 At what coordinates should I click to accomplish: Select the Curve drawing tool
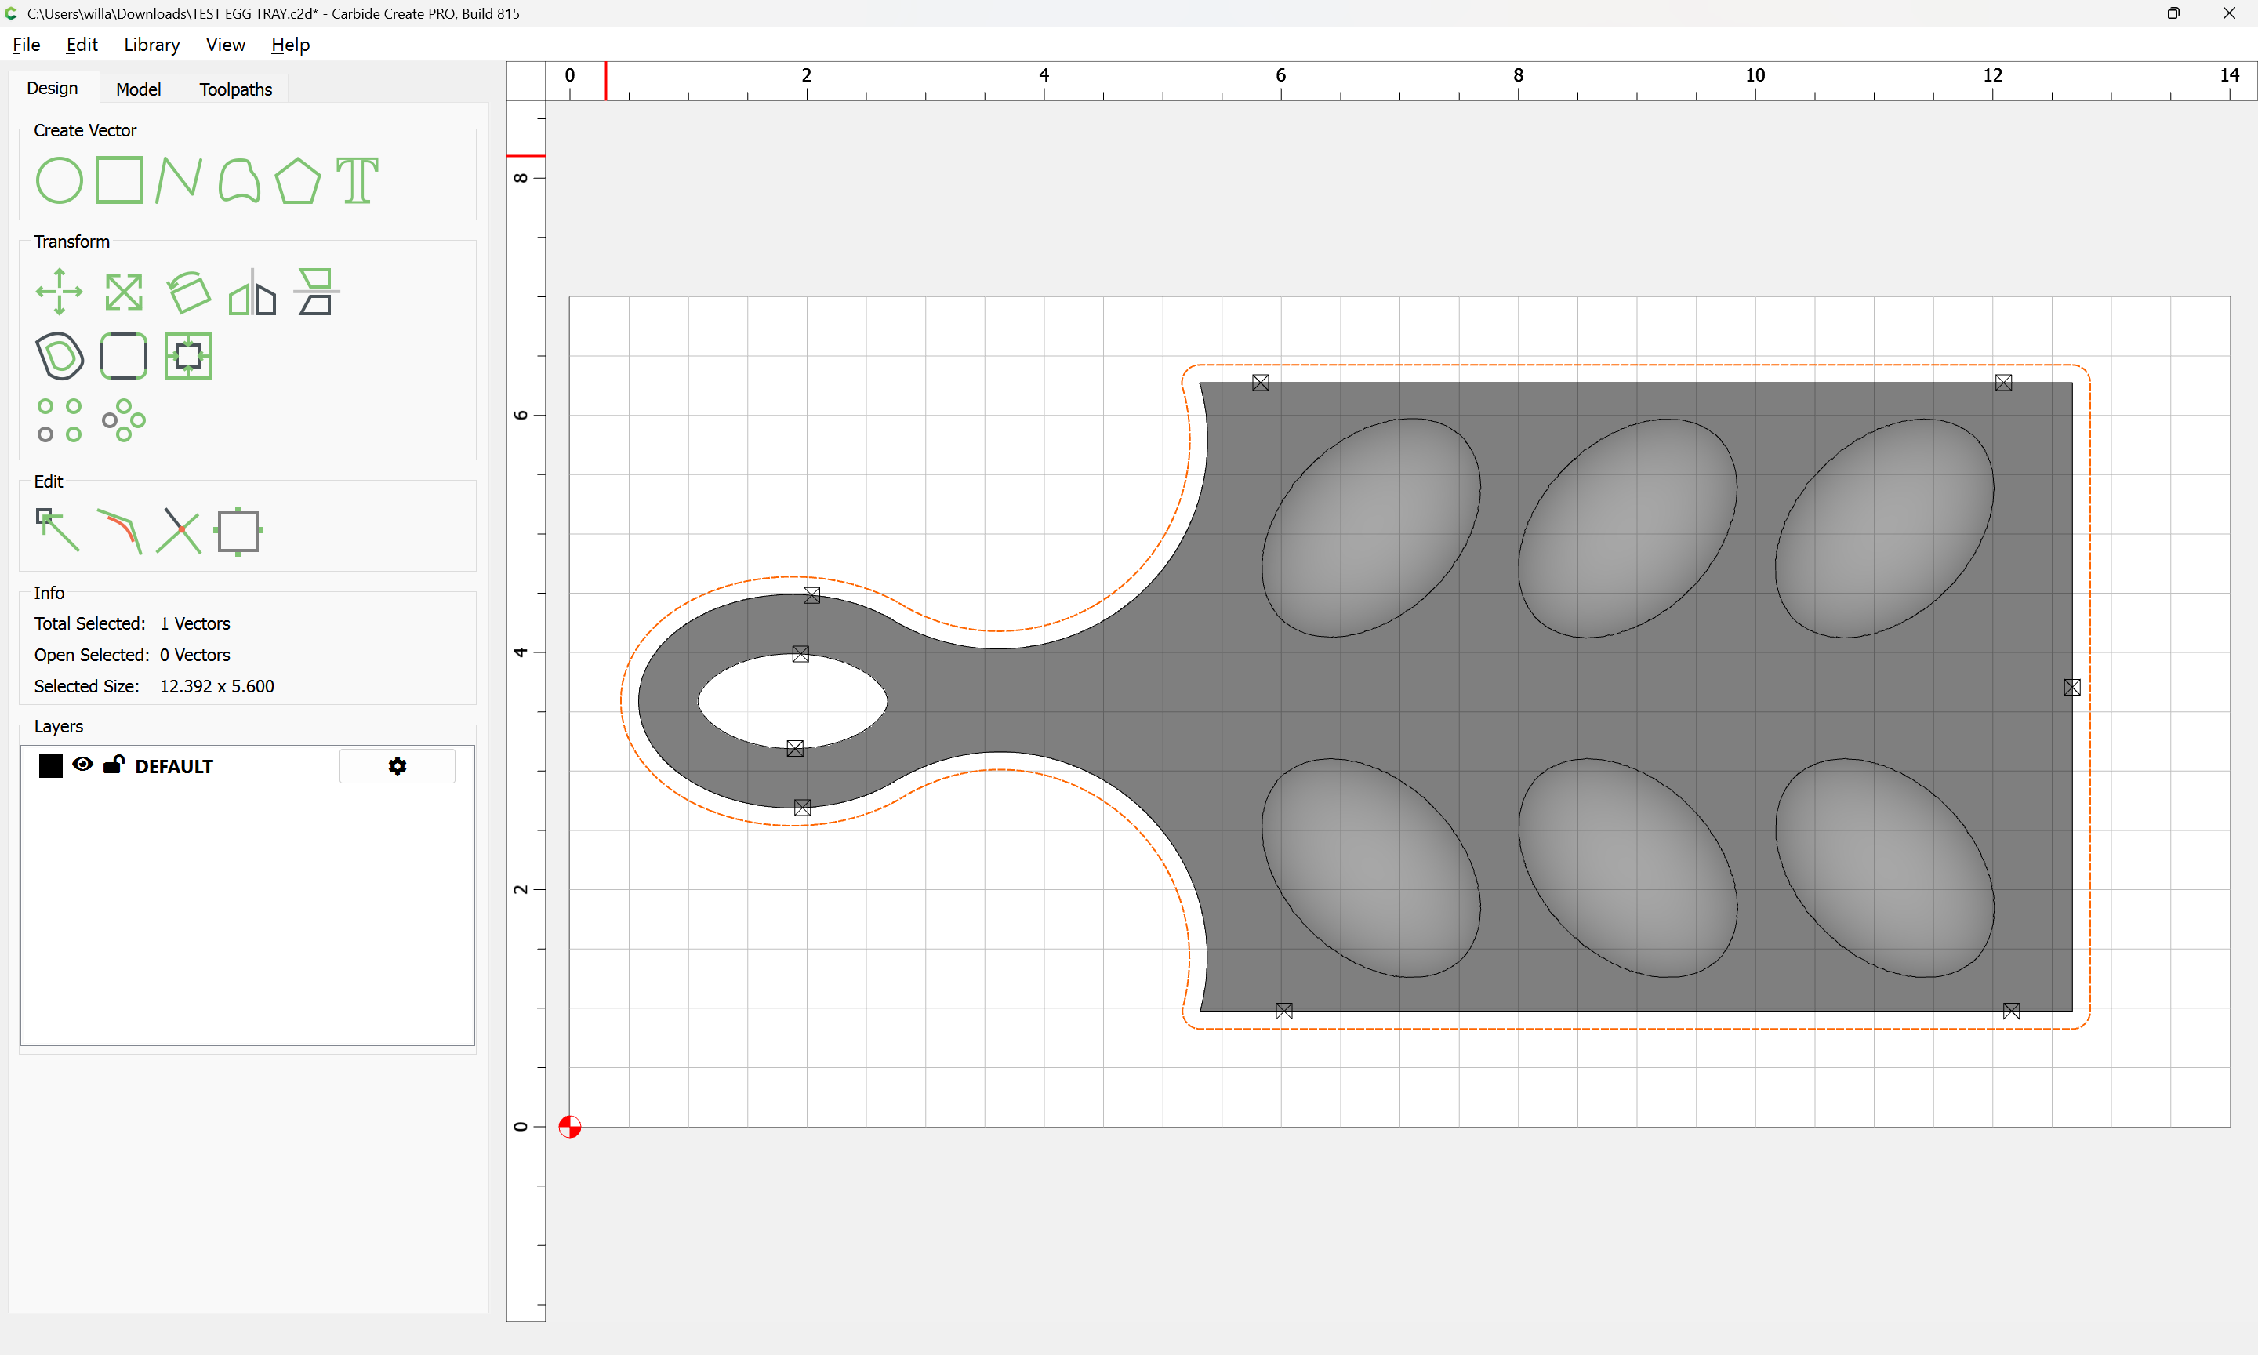(239, 180)
